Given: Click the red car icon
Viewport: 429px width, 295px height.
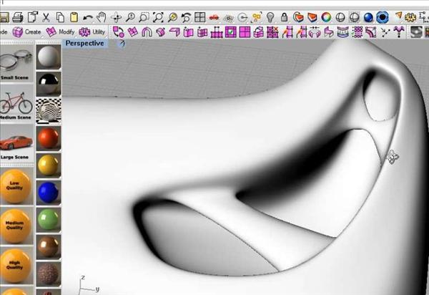Looking at the screenshot, I should [x=214, y=18].
